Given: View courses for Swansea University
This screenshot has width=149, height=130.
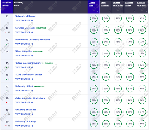Looking at the screenshot, I should [x=24, y=32].
